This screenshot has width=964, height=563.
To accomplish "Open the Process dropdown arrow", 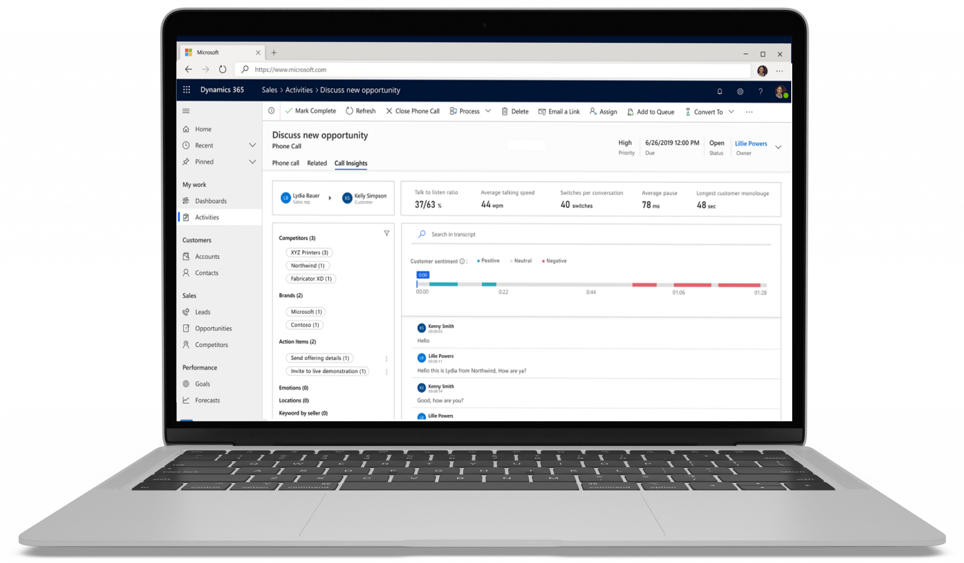I will pyautogui.click(x=489, y=111).
